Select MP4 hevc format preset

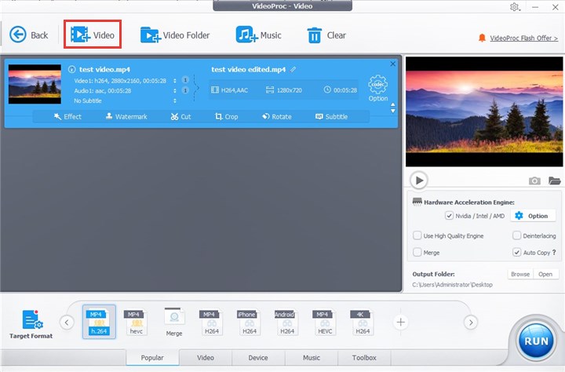(x=137, y=322)
